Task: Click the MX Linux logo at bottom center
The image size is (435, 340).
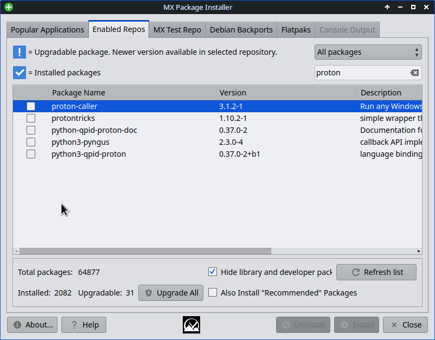Action: (x=191, y=325)
